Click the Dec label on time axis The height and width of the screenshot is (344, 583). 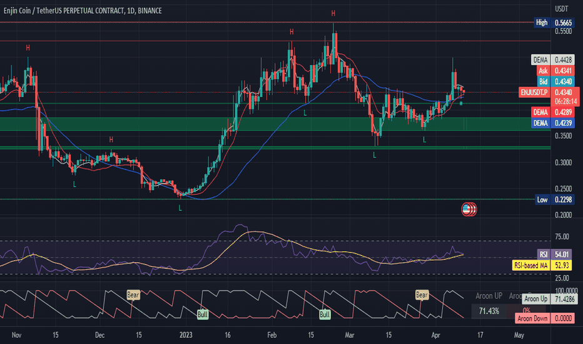99,335
